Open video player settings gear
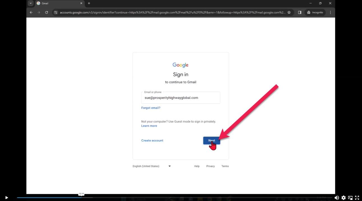 (343, 198)
